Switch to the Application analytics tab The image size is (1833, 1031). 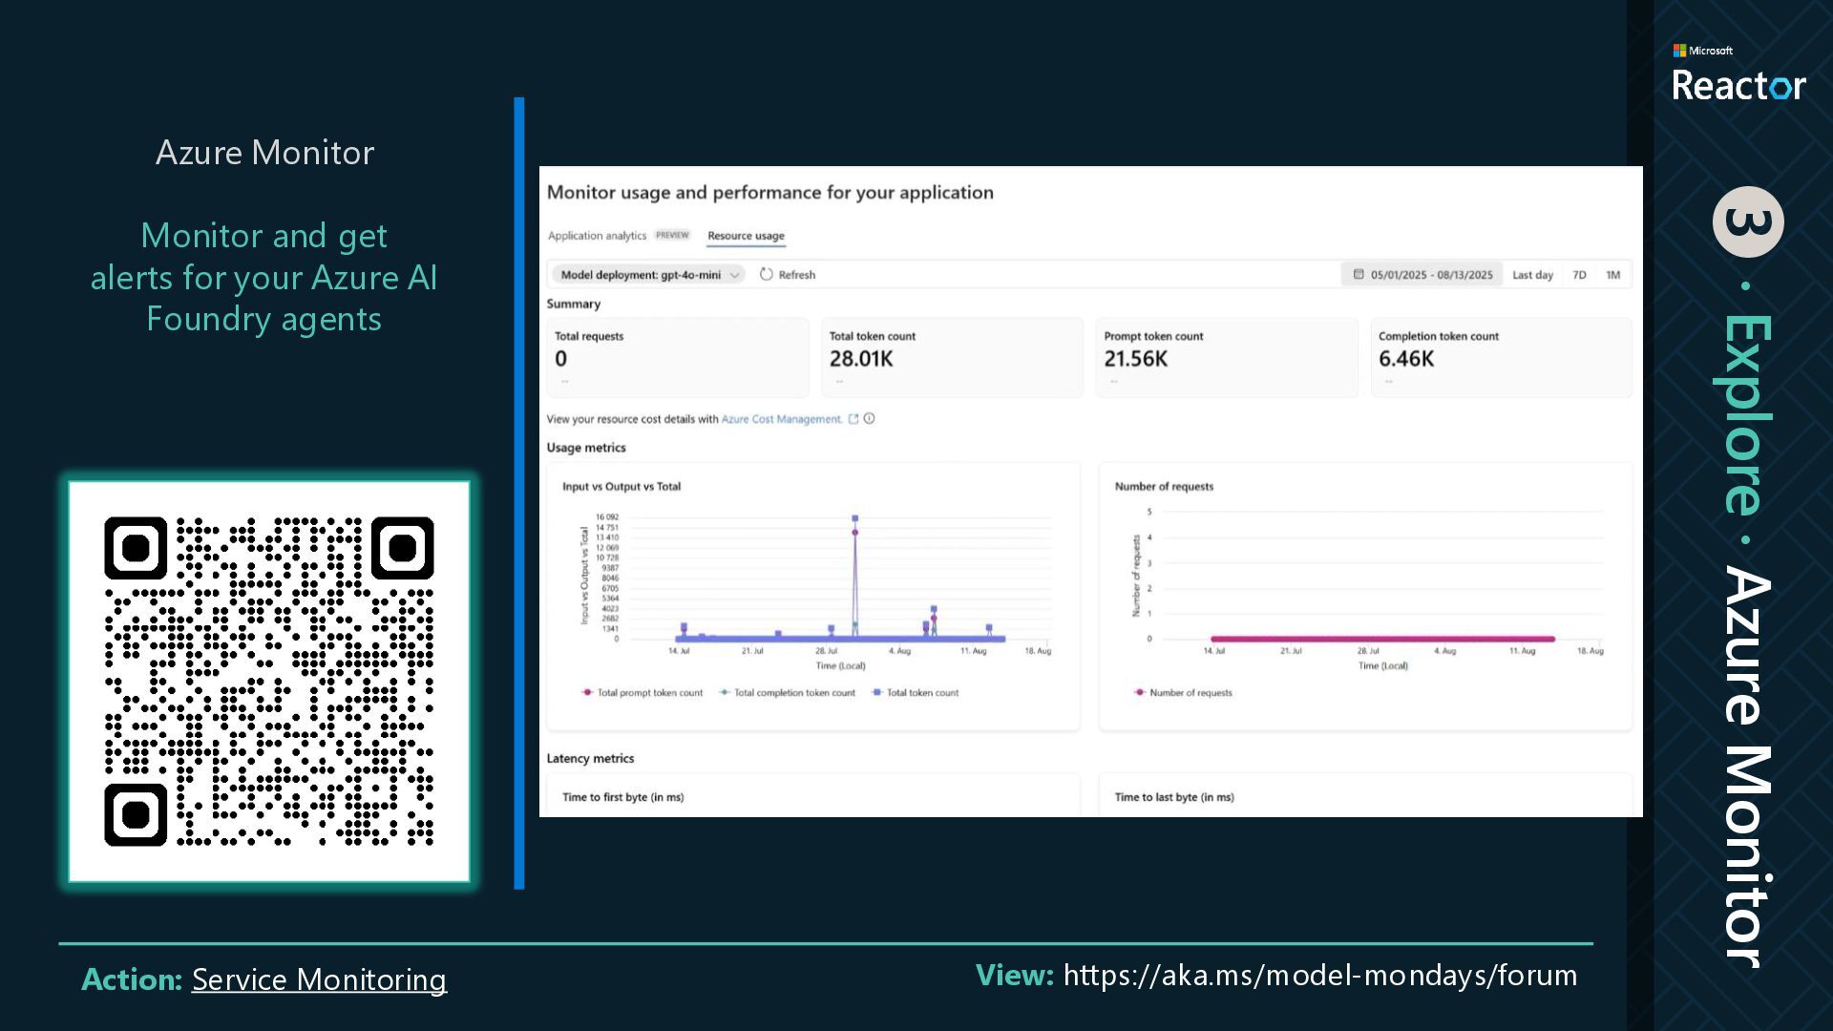[x=597, y=236]
